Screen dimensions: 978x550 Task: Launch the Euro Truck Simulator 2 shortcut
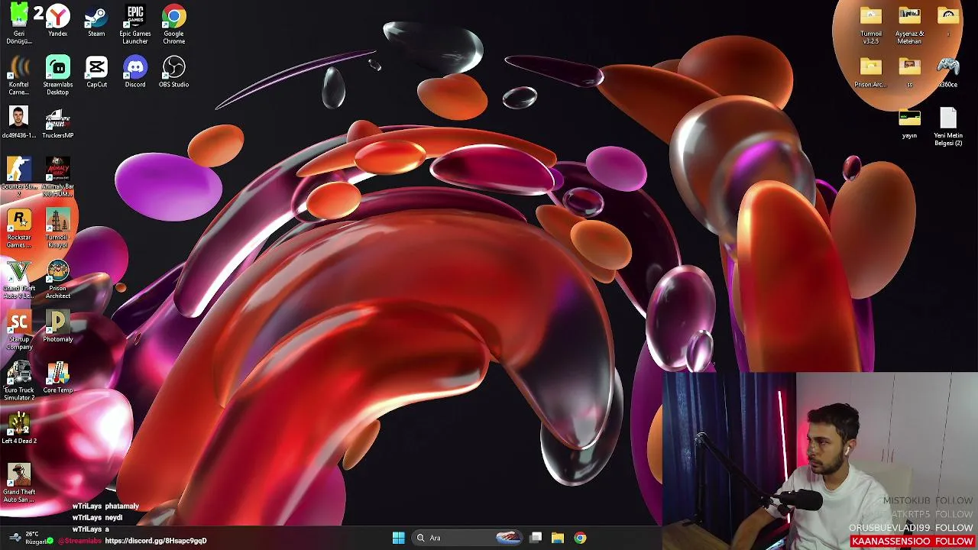19,381
